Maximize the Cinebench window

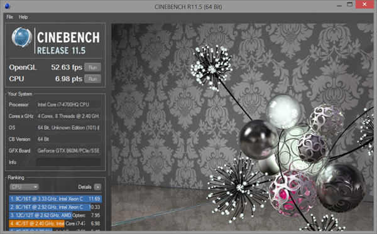(350, 4)
